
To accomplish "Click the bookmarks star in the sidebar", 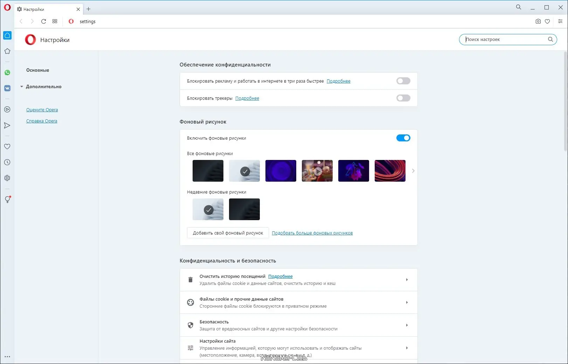I will pos(7,51).
